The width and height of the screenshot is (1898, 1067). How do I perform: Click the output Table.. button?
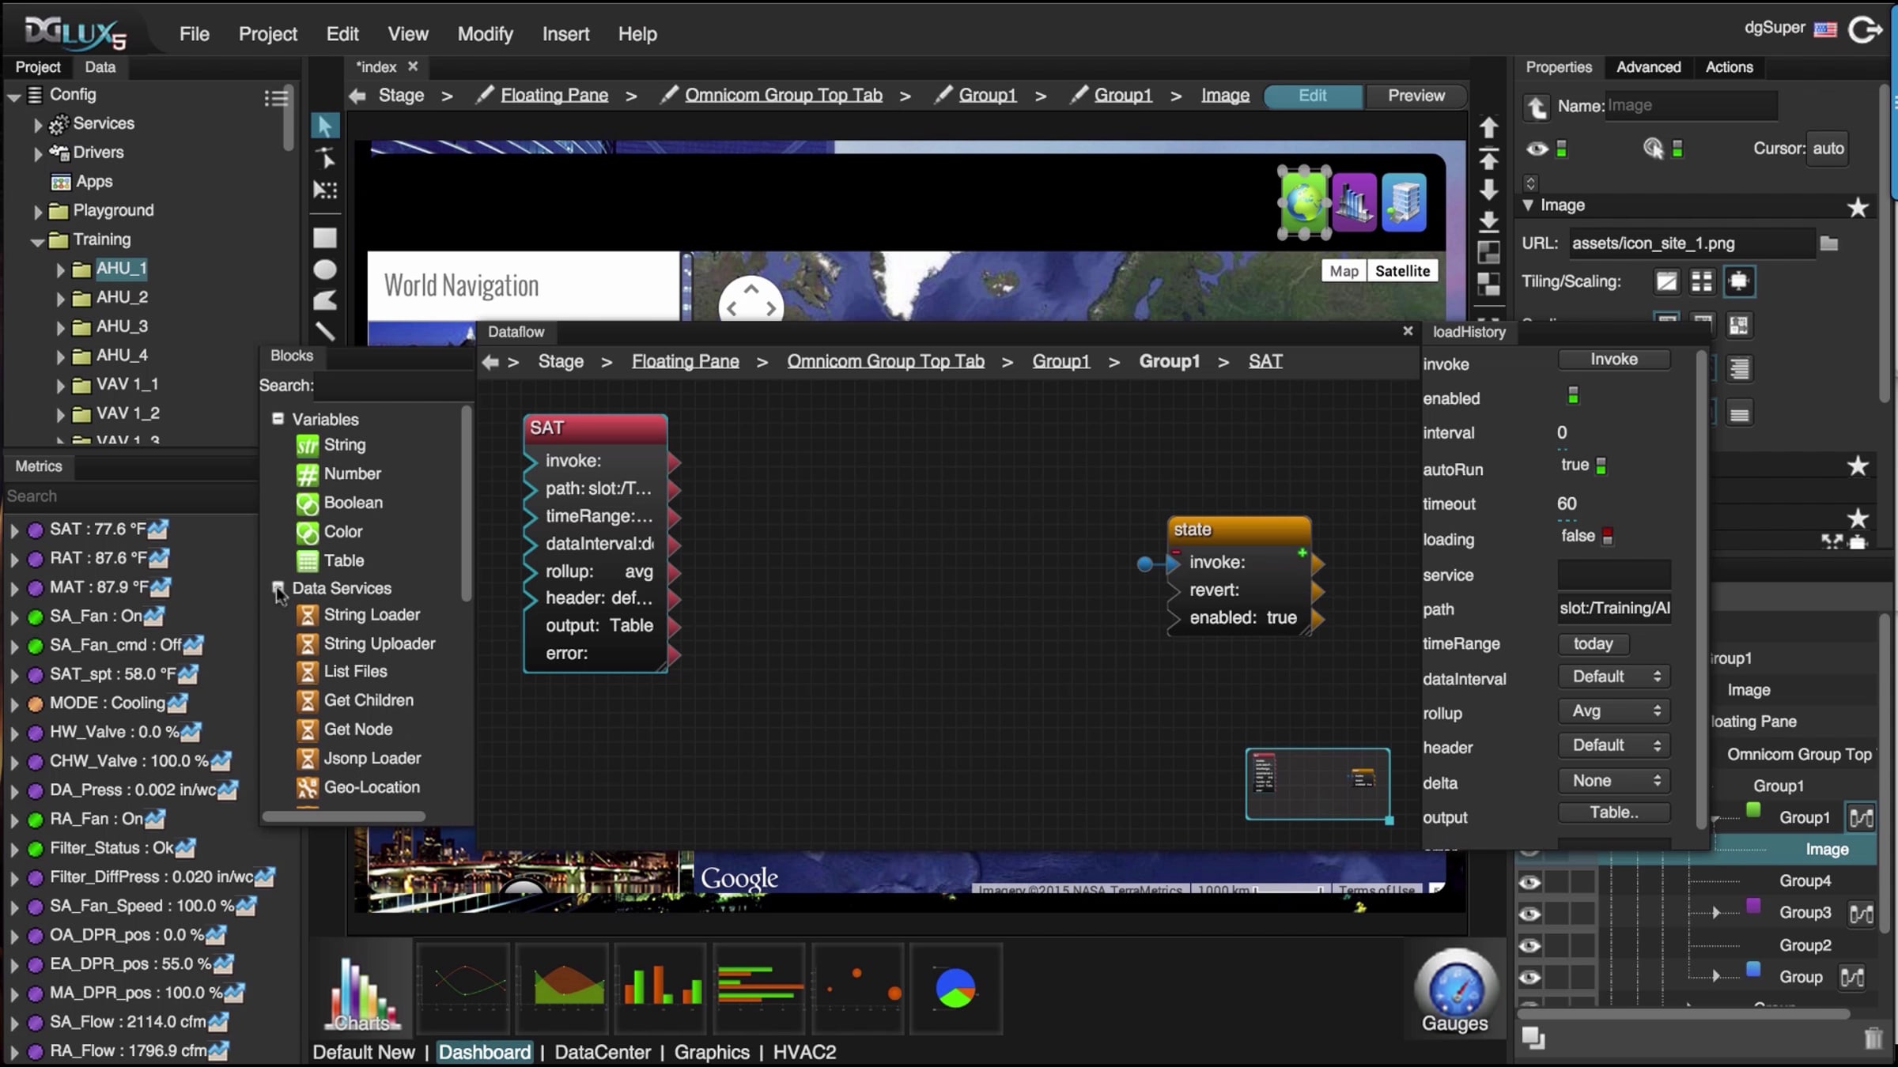(x=1614, y=813)
